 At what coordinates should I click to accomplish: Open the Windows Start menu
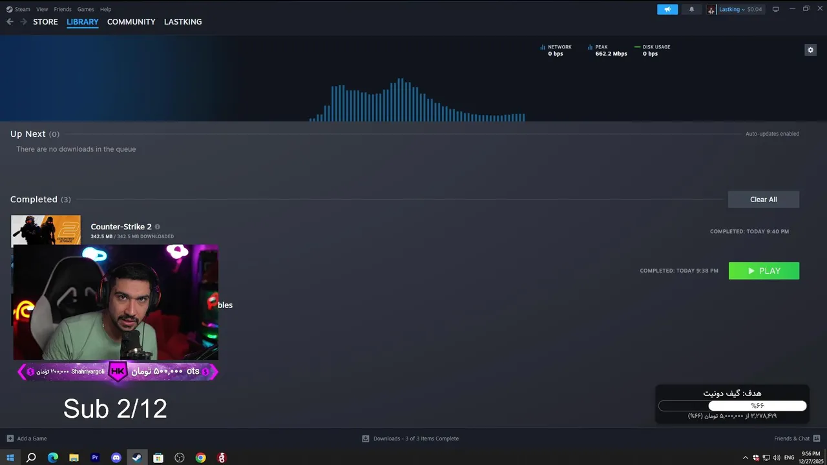coord(10,458)
